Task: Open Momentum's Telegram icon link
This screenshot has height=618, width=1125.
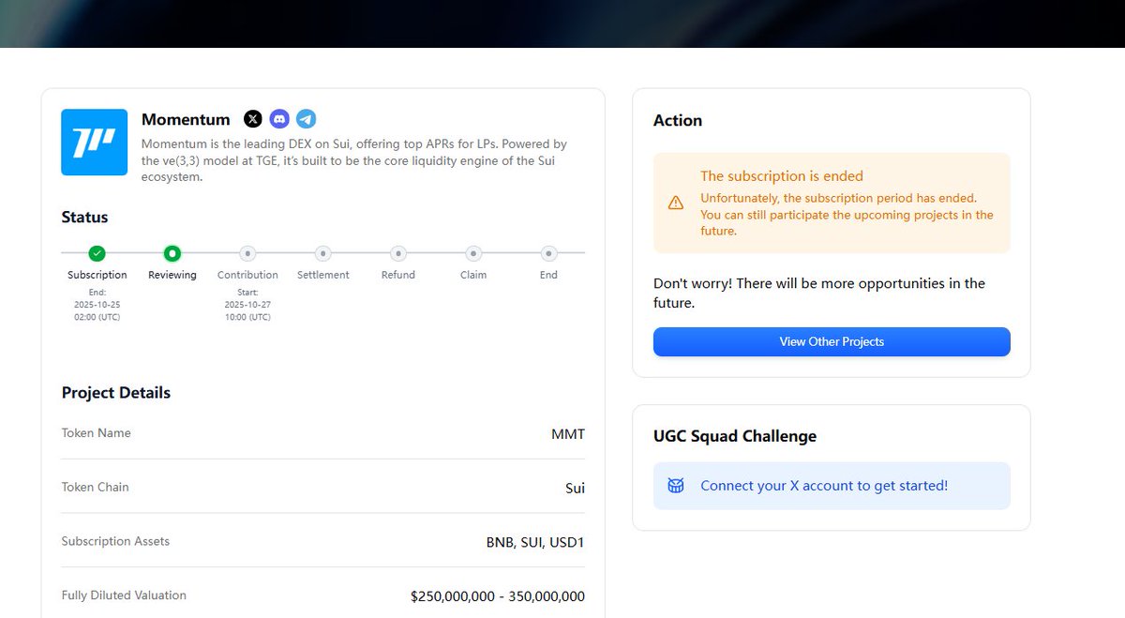Action: point(306,119)
